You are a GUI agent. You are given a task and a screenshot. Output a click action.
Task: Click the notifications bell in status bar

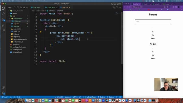pyautogui.click(x=120, y=97)
